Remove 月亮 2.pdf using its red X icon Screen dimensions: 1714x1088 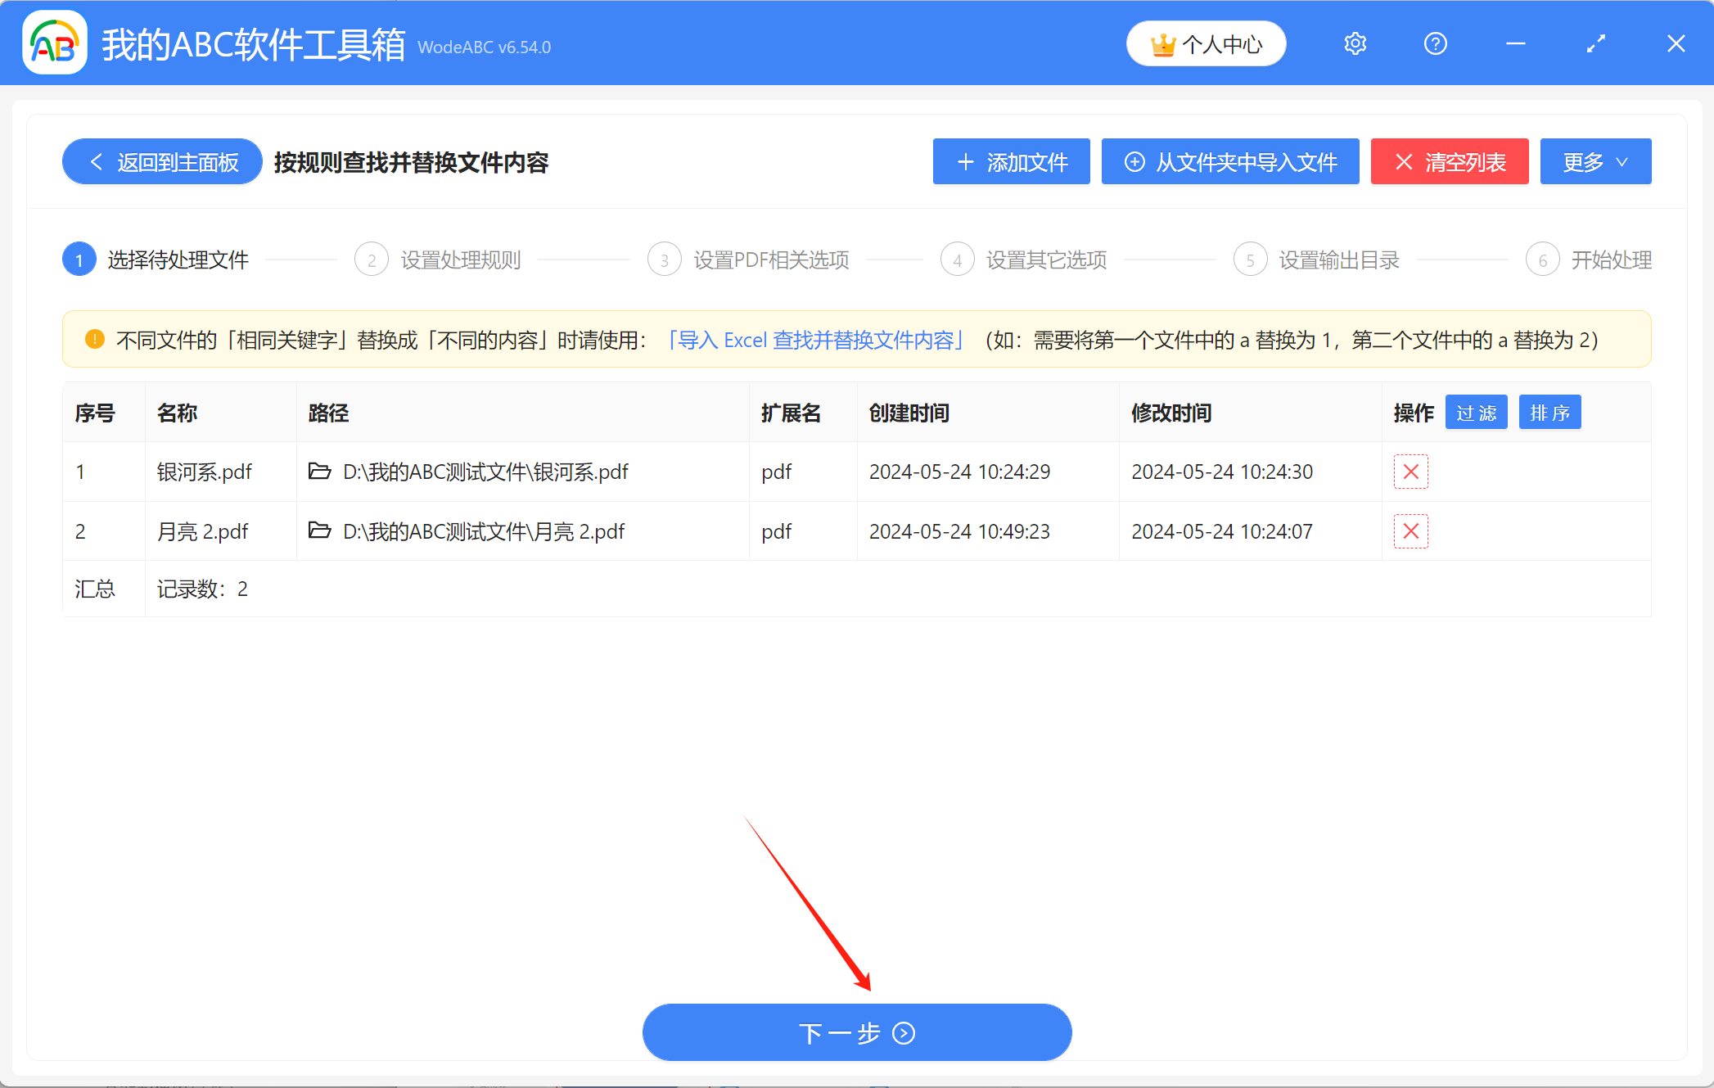[x=1410, y=530]
